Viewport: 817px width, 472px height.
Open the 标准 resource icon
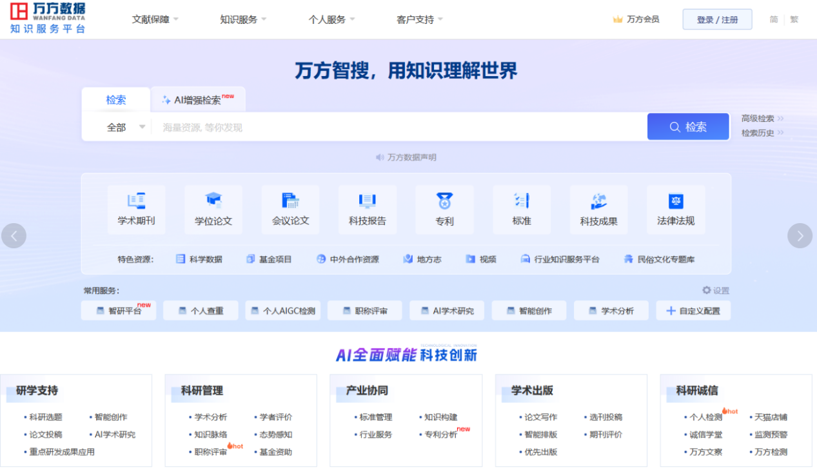tap(522, 201)
